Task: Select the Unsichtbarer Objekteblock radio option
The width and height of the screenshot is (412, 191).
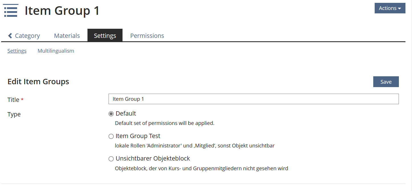Action: 111,159
